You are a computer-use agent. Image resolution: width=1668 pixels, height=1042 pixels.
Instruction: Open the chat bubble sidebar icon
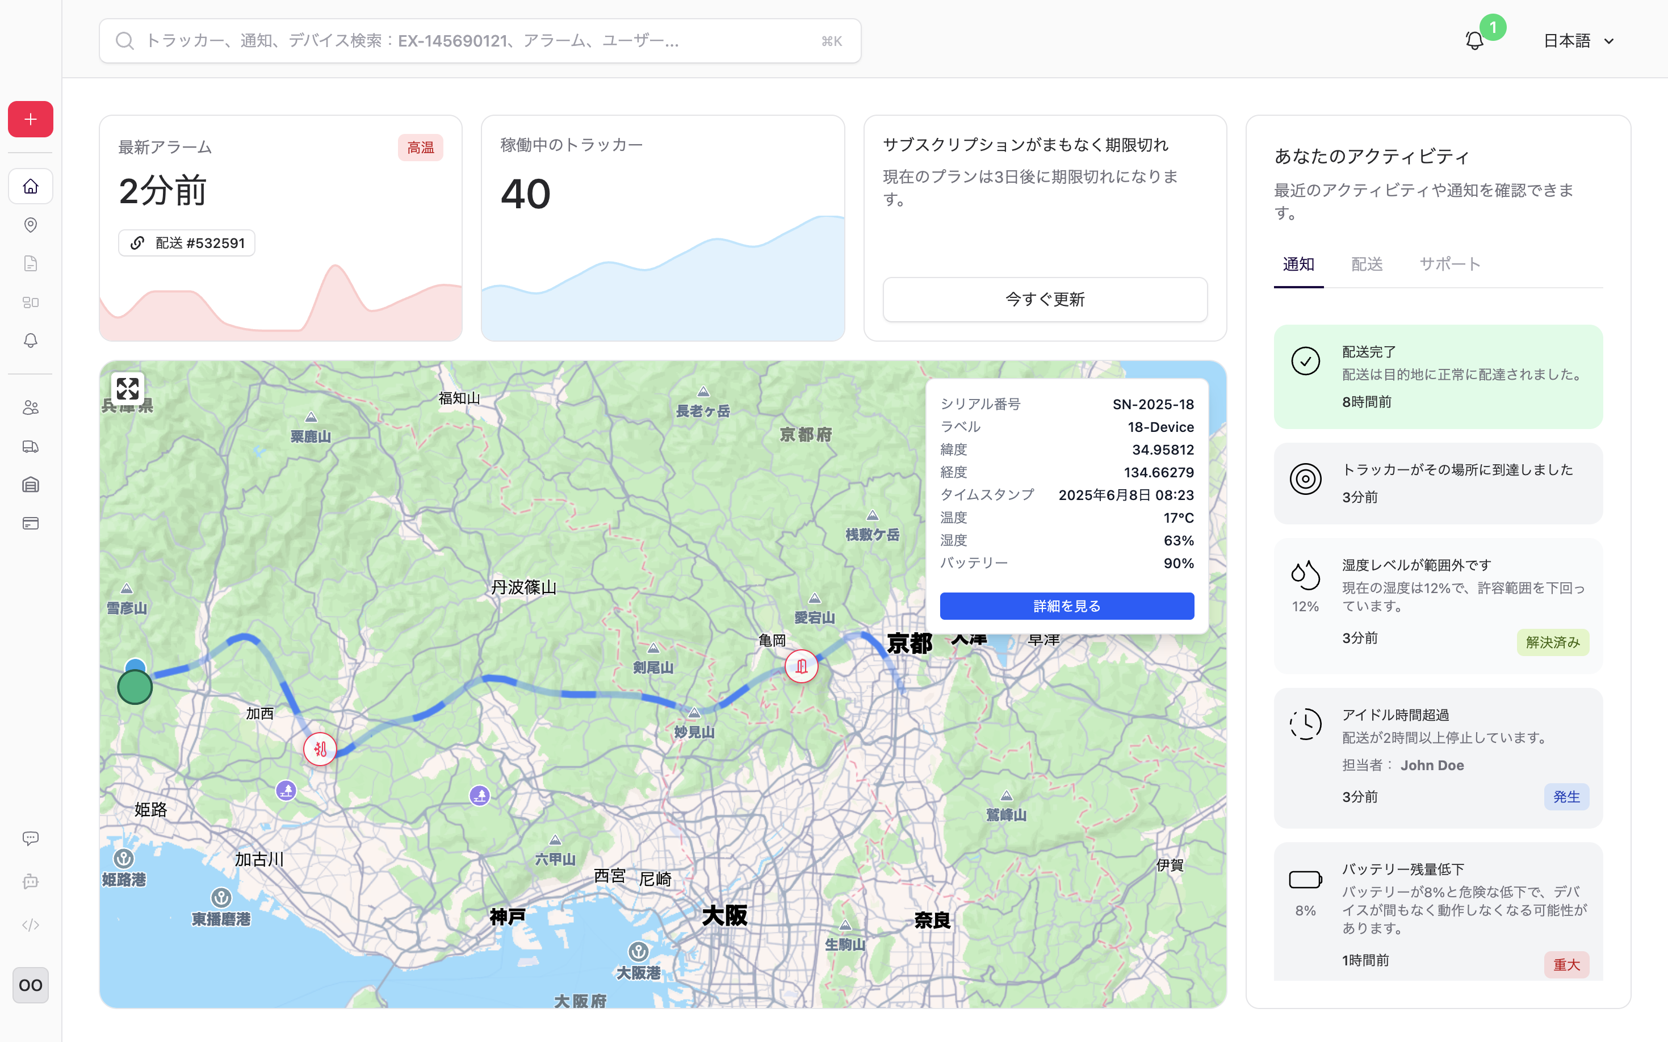click(x=30, y=838)
